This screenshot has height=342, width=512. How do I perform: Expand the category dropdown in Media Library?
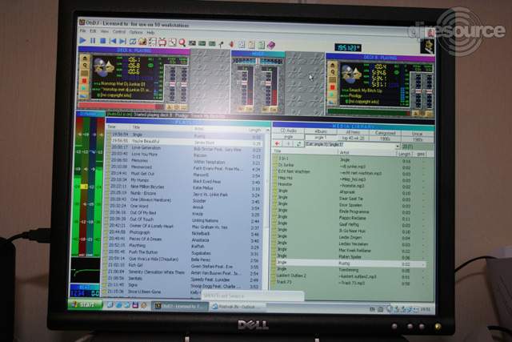point(398,146)
